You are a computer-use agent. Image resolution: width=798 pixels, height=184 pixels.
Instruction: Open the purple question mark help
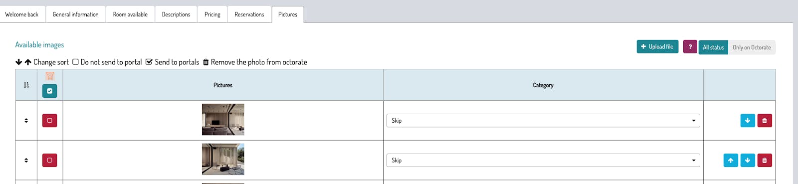[690, 47]
